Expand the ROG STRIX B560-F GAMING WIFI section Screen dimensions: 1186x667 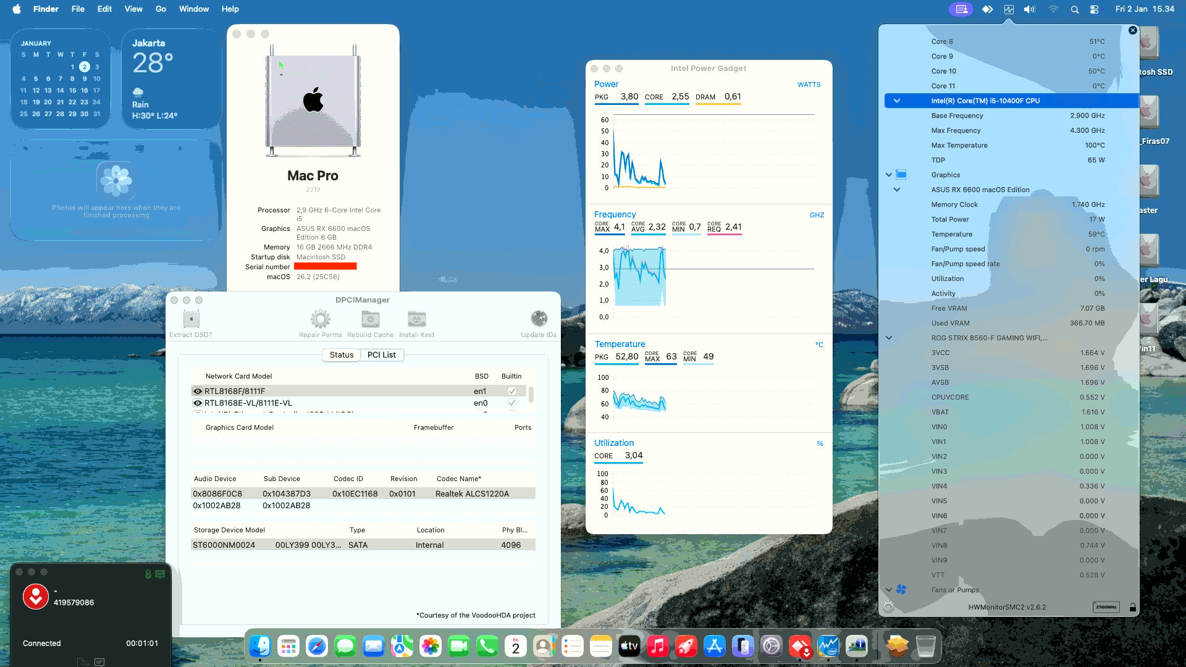click(888, 337)
